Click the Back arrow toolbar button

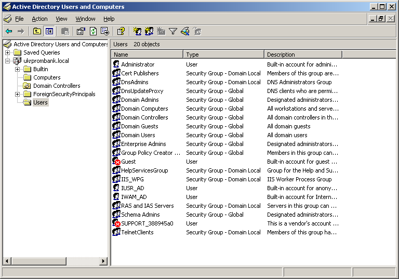coord(9,31)
